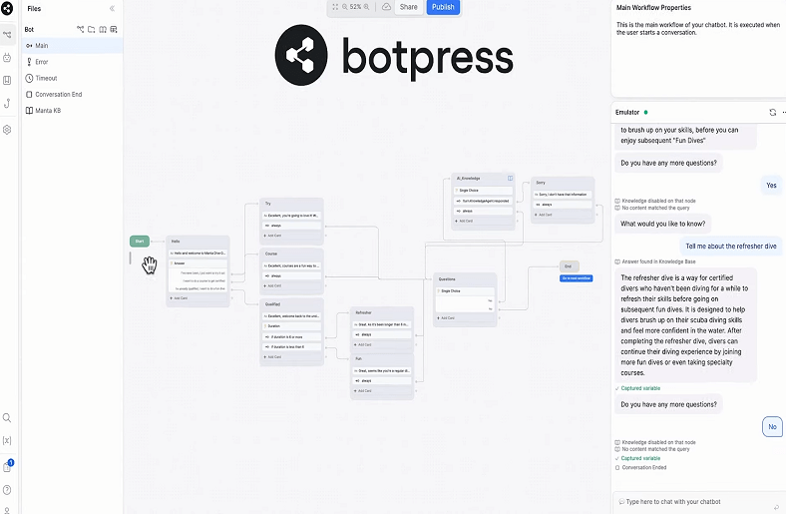
Task: Click the cloud sync status icon
Action: [x=386, y=7]
